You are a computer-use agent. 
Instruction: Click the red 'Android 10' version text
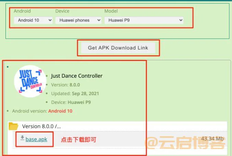coord(60,111)
